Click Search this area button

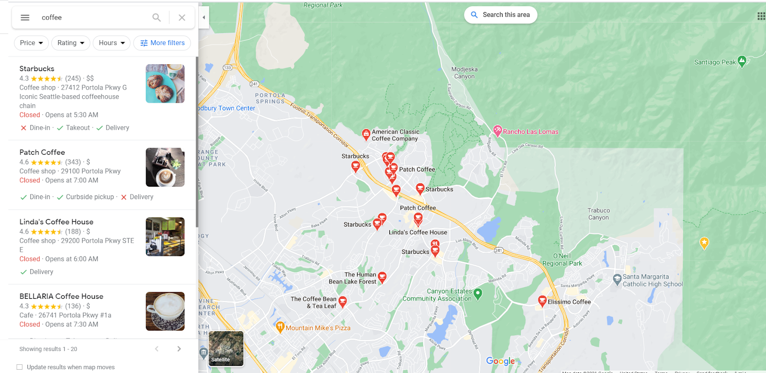pos(501,15)
